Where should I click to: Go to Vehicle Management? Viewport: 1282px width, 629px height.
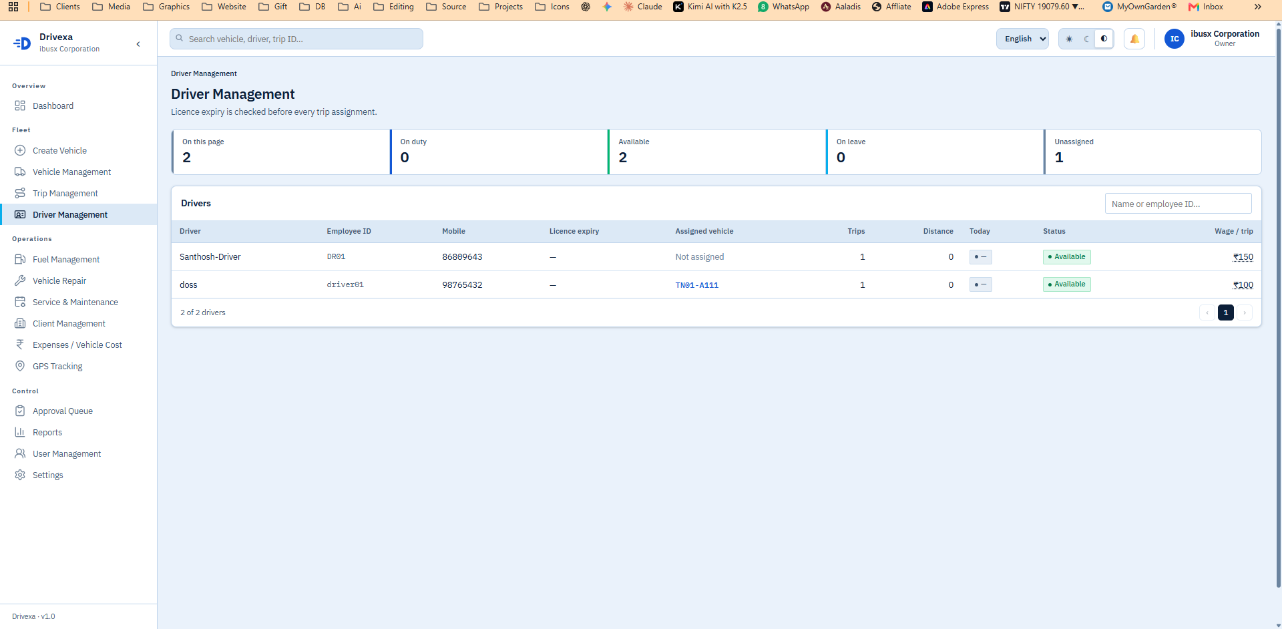[78, 172]
